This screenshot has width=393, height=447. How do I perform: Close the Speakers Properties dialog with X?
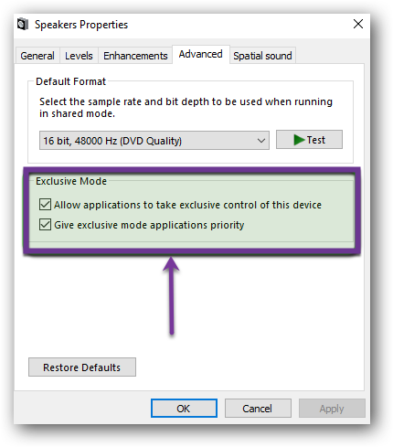(358, 24)
